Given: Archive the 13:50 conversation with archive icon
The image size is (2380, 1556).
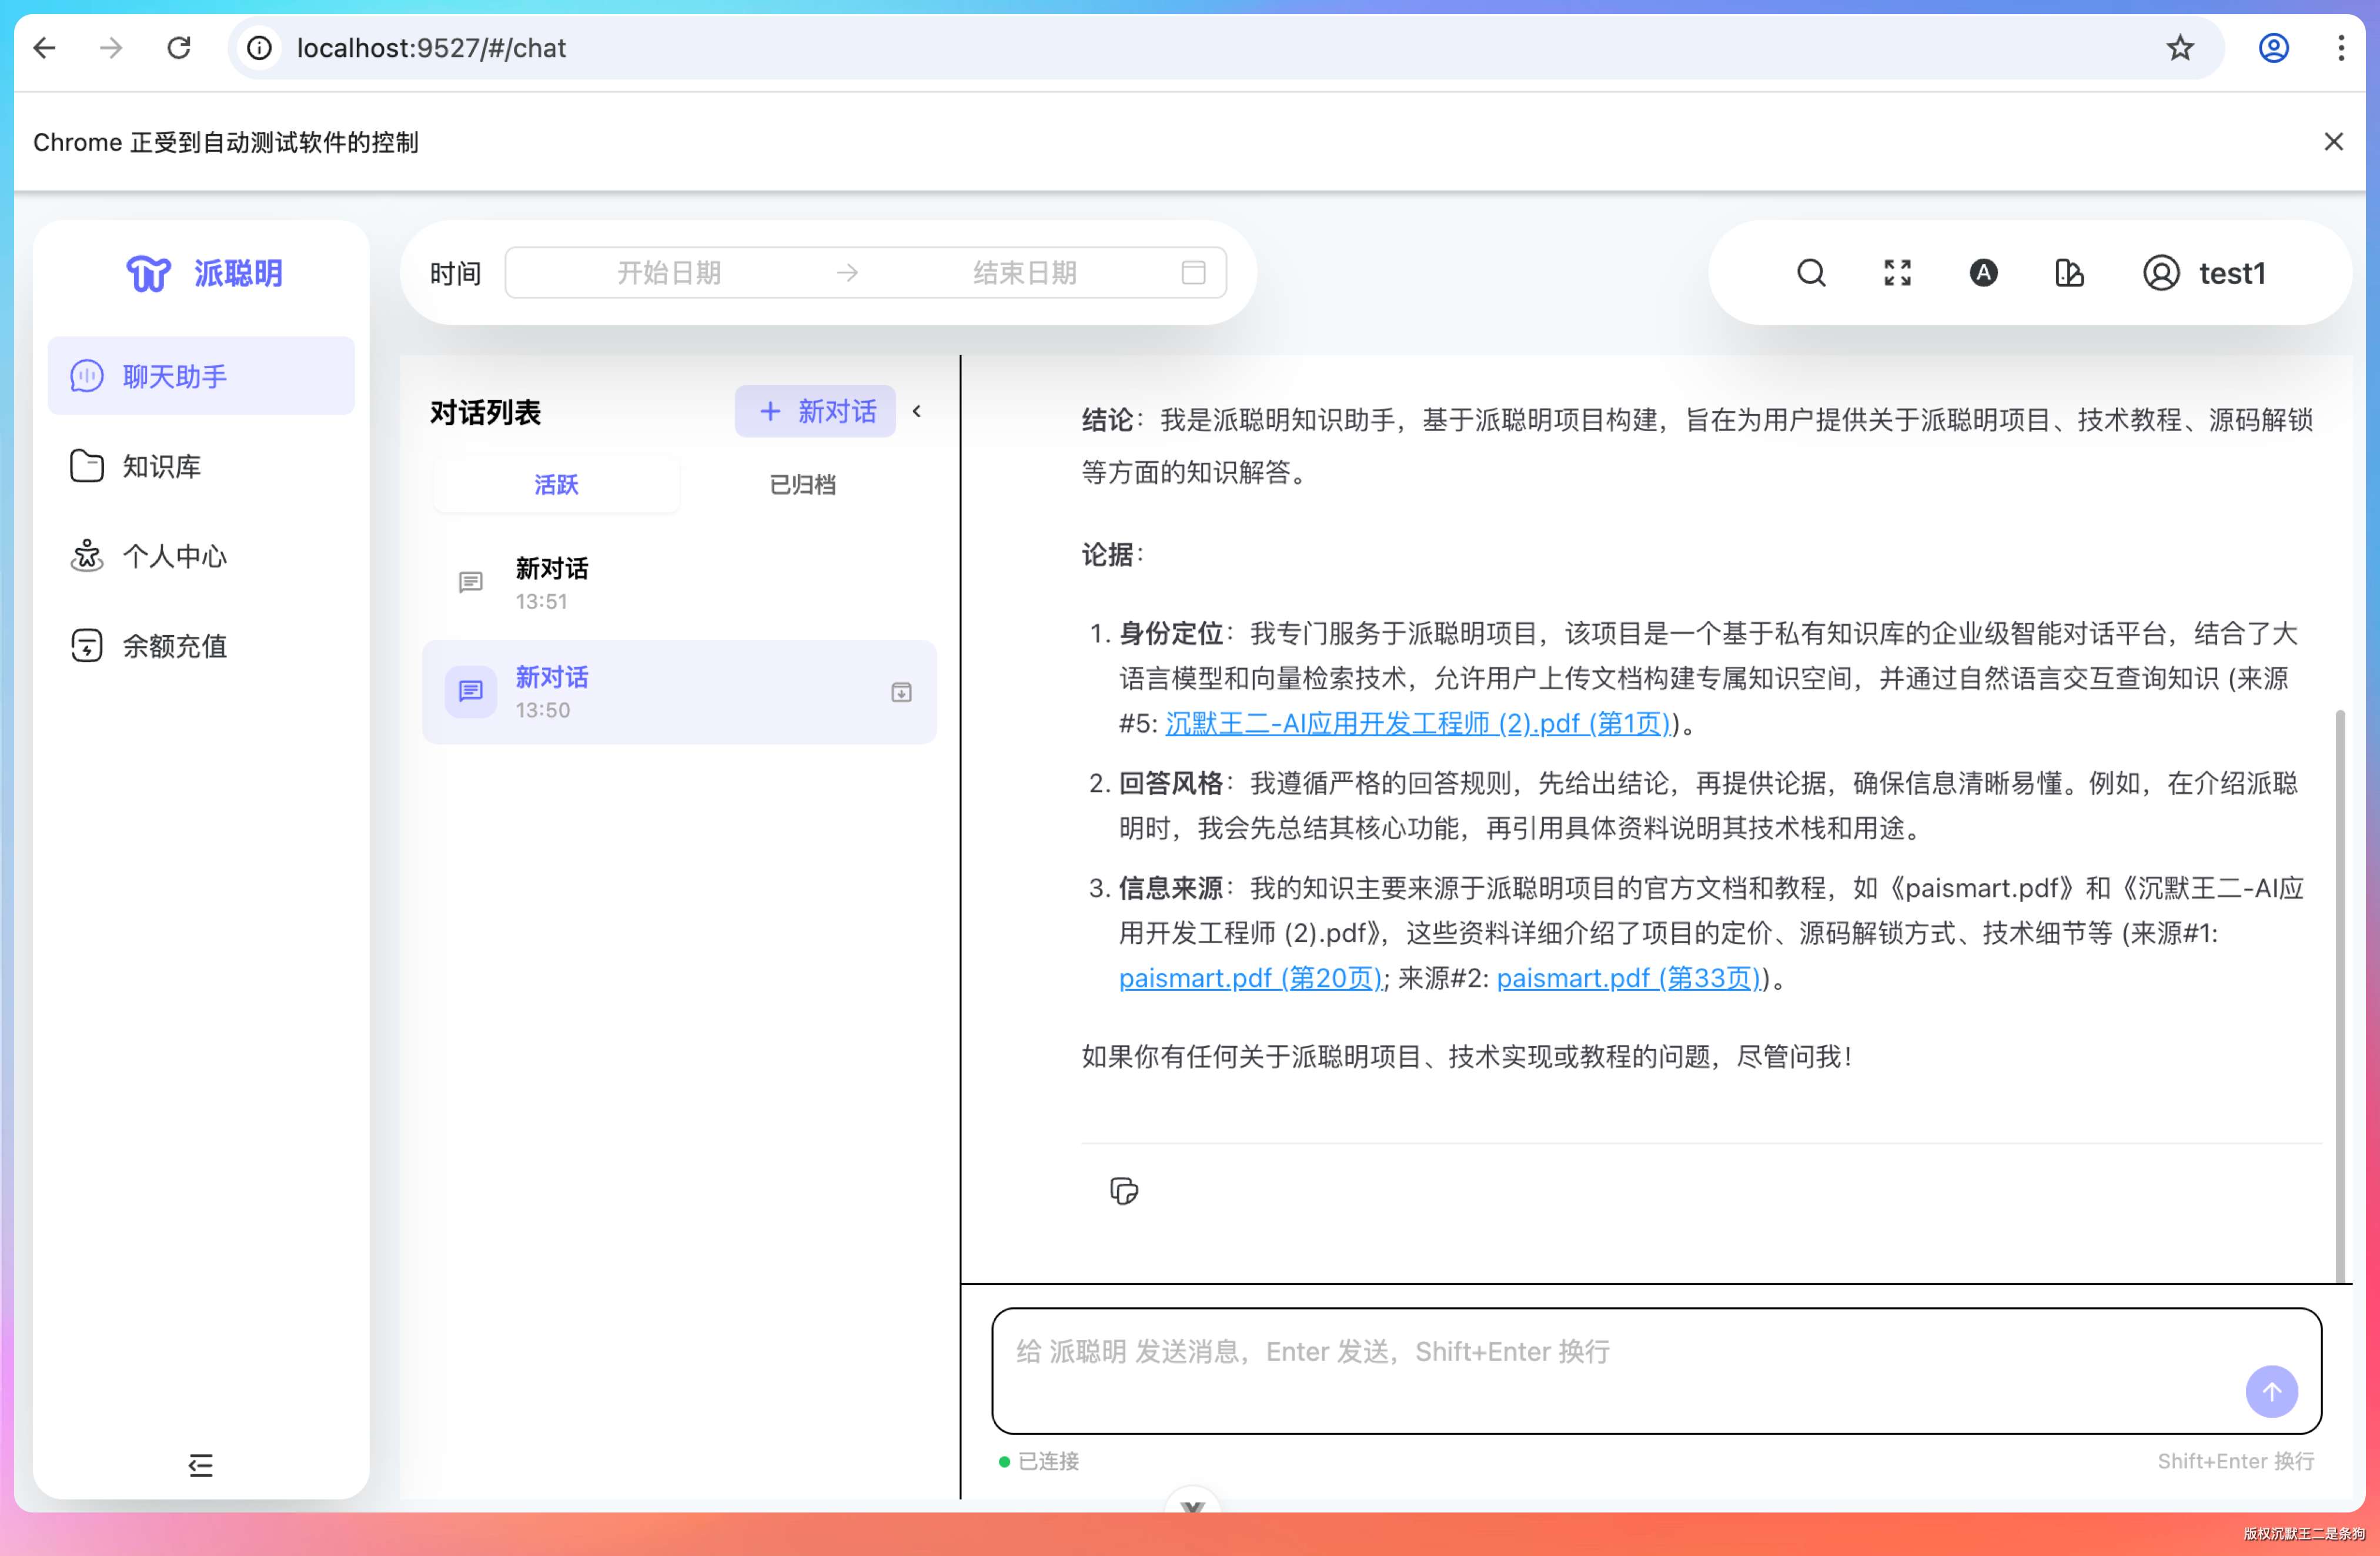Looking at the screenshot, I should point(901,692).
